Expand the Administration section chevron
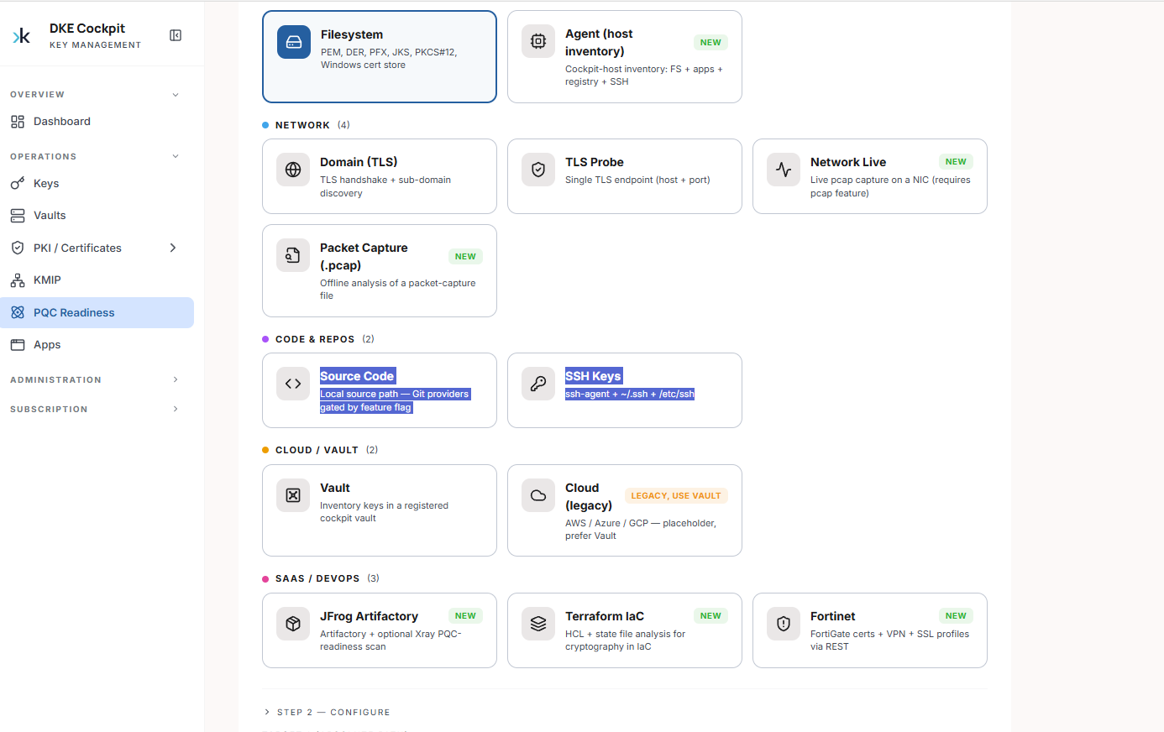This screenshot has width=1164, height=732. click(x=176, y=379)
